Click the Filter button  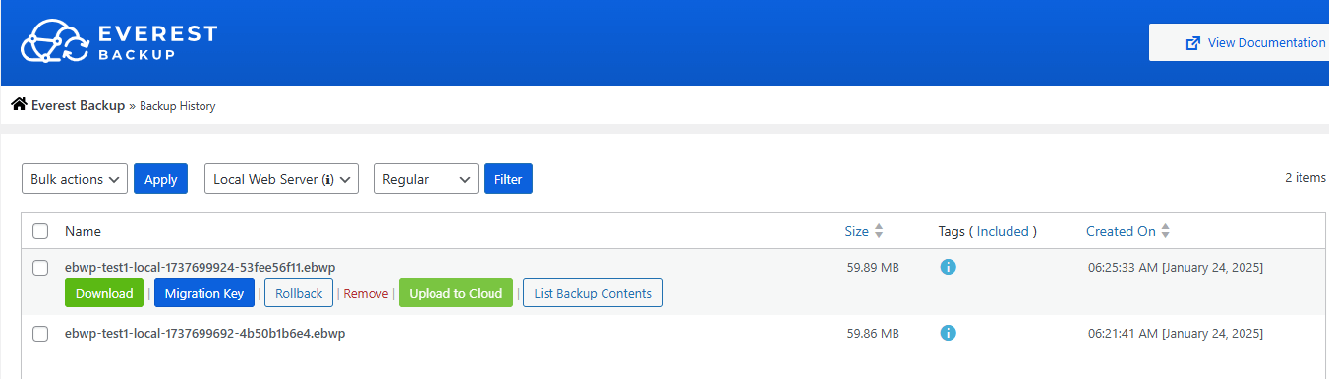tap(508, 179)
